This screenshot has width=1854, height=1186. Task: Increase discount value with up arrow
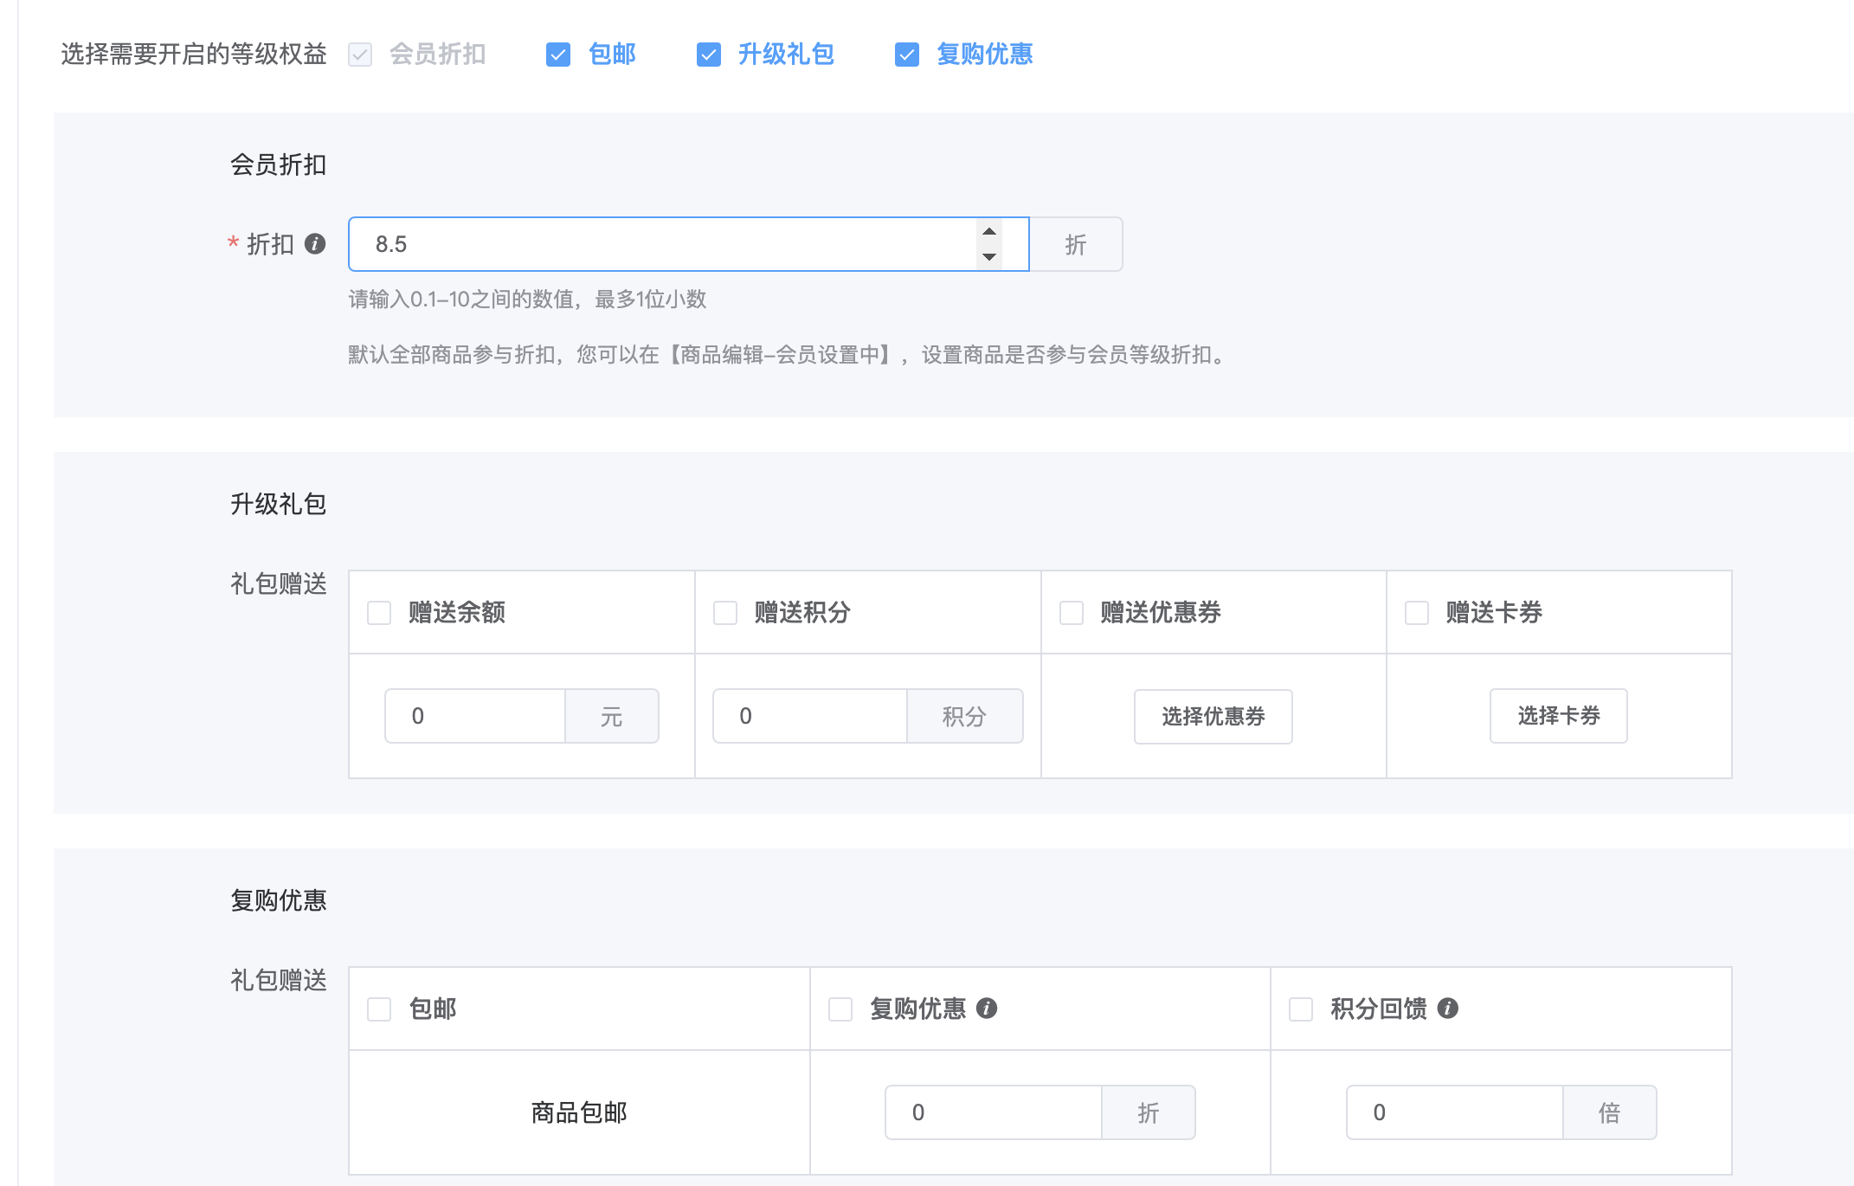(x=989, y=231)
